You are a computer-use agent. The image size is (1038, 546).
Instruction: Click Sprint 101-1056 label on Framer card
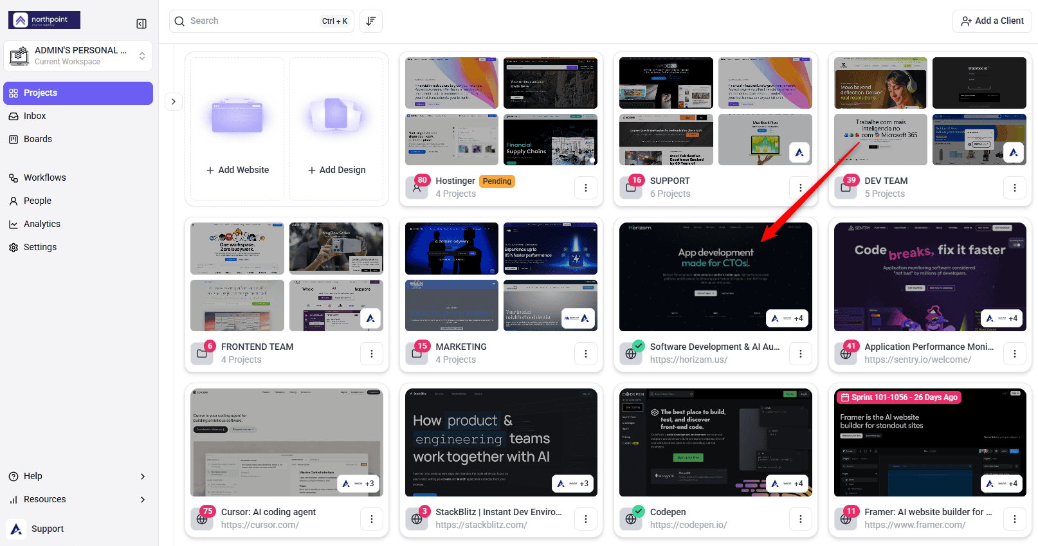coord(899,397)
